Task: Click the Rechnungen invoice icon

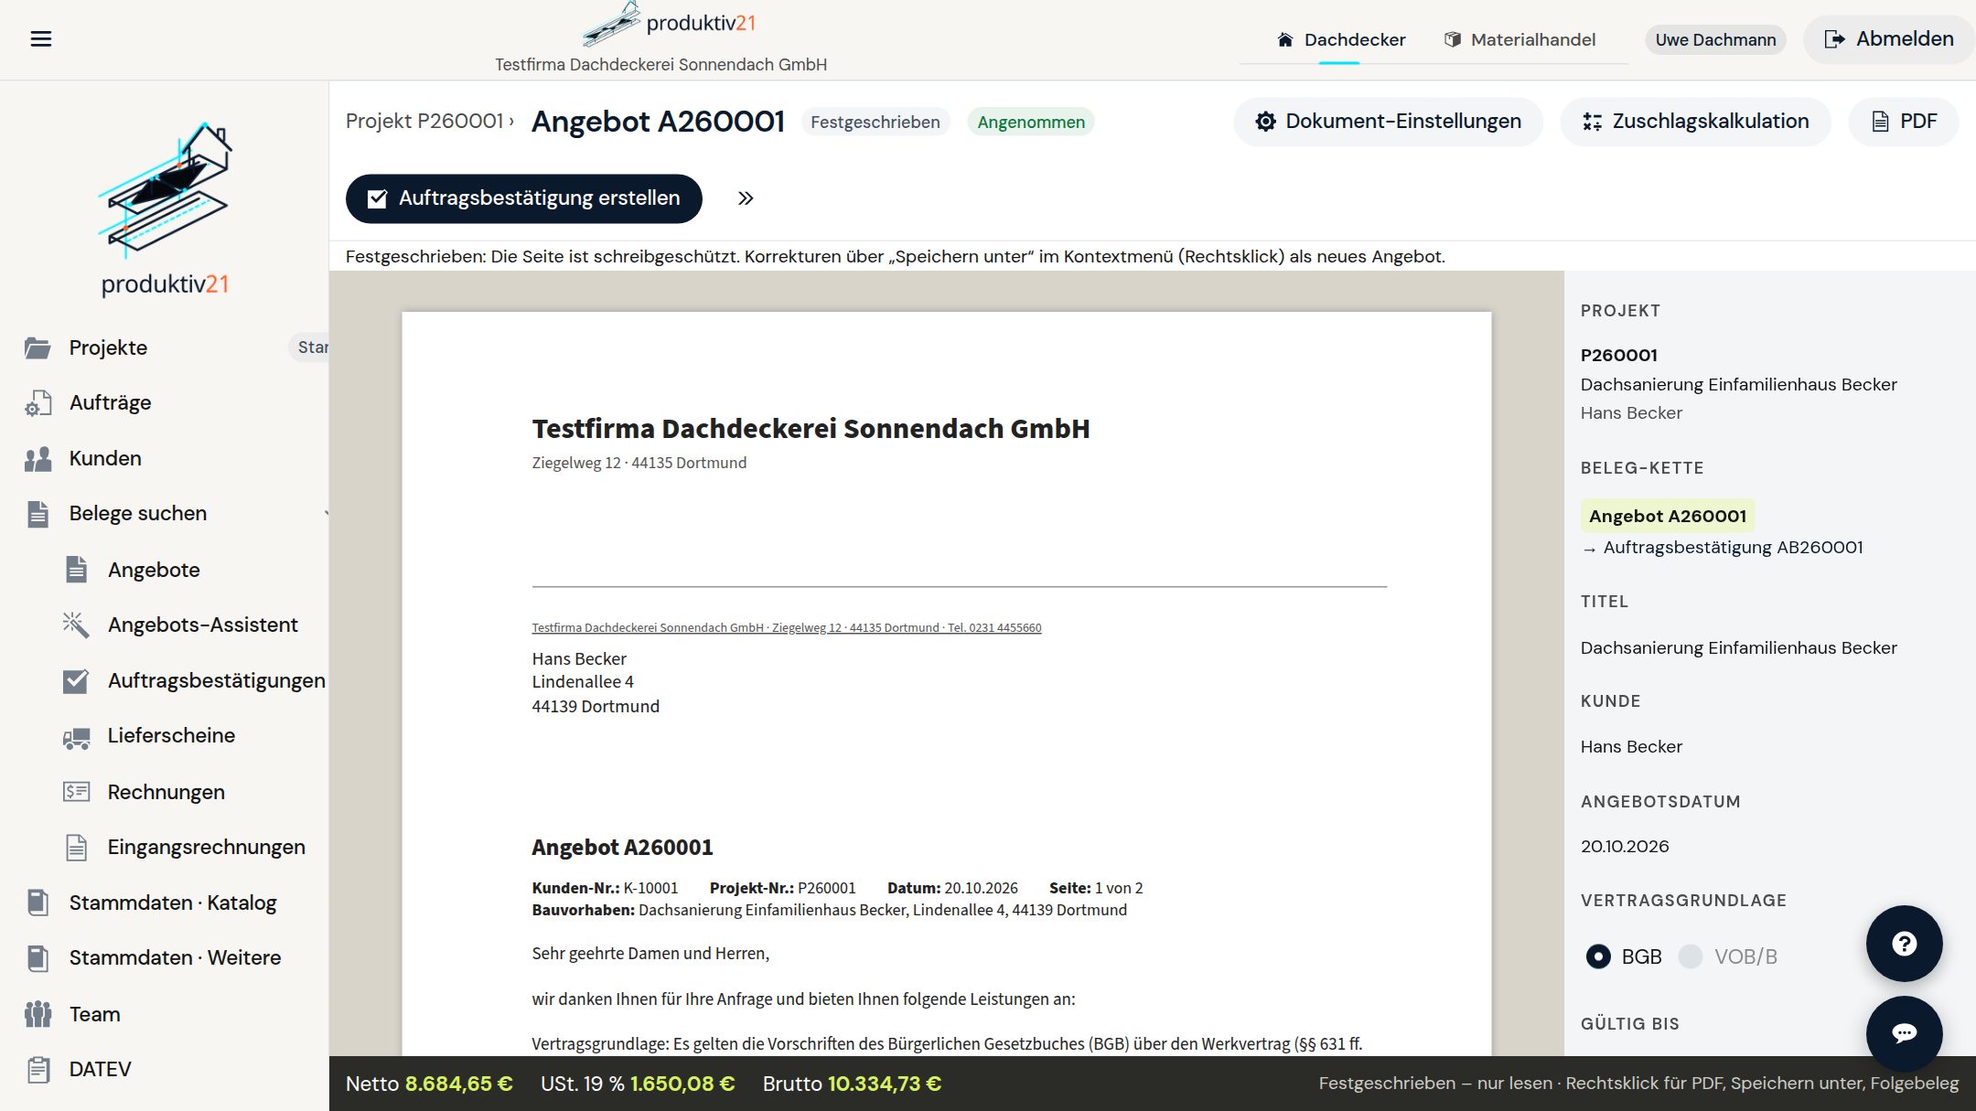Action: pos(76,792)
